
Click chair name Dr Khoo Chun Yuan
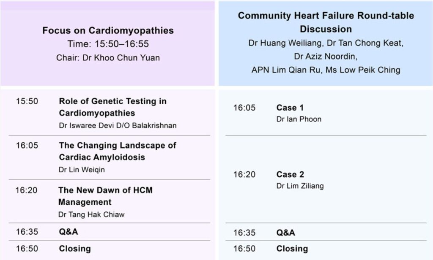tap(121, 58)
